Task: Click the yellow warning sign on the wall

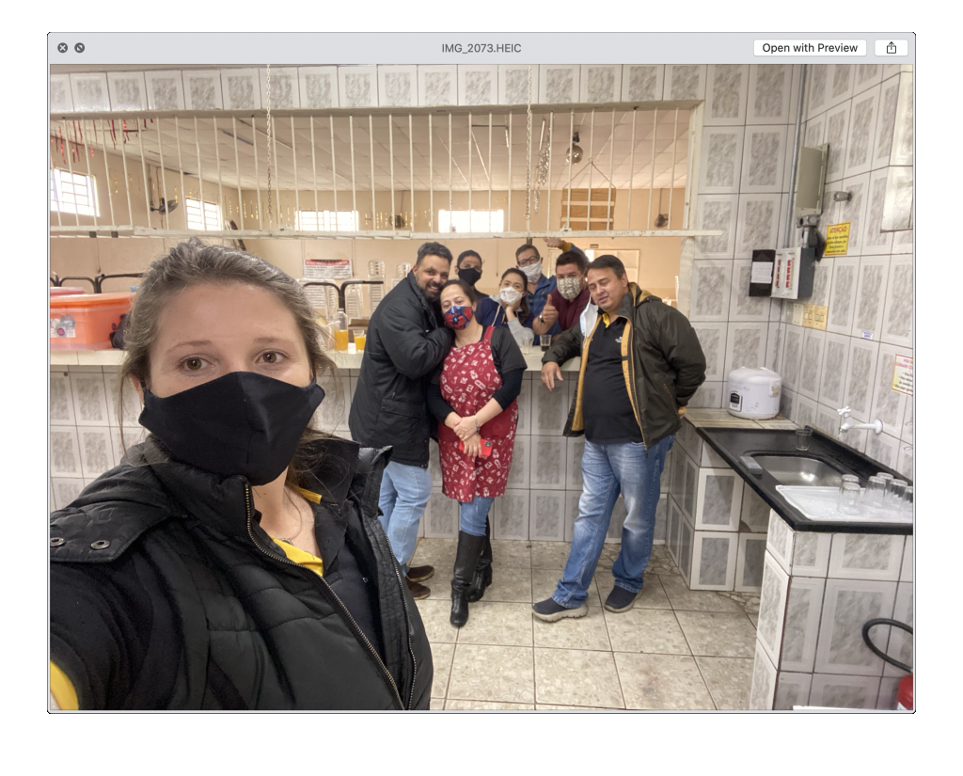Action: [837, 239]
